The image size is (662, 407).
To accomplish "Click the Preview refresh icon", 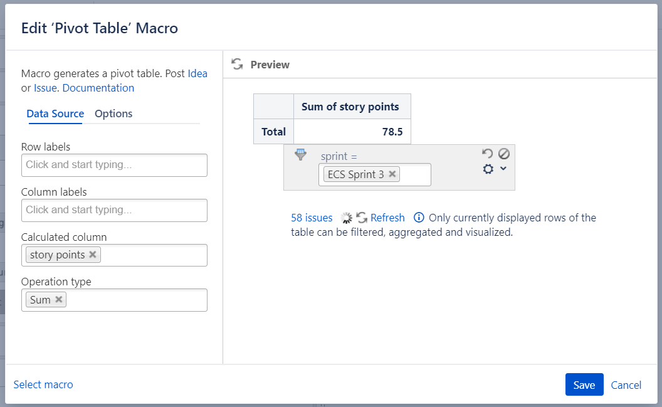I will (237, 64).
